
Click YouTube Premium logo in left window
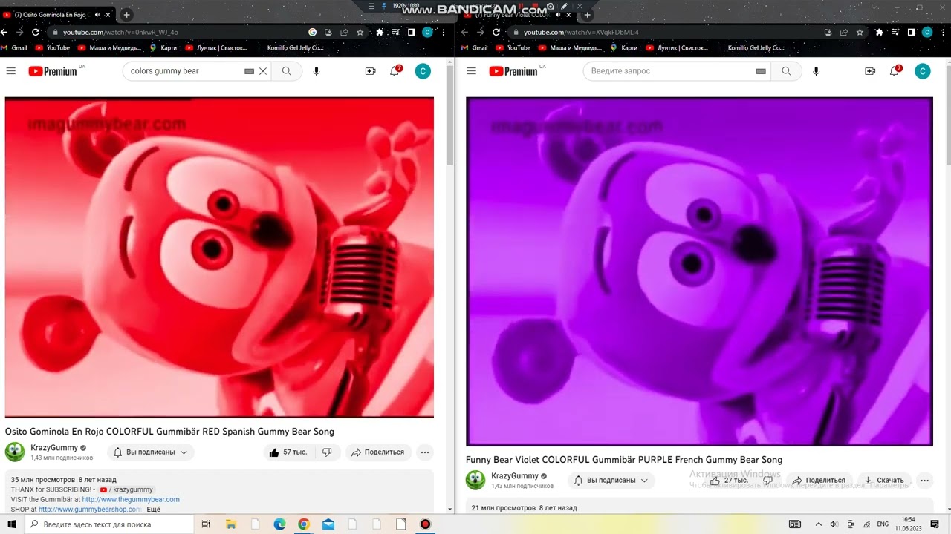[x=53, y=71]
